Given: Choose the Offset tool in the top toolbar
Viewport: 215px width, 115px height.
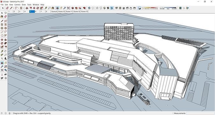Looking at the screenshot, I should 31,8.
